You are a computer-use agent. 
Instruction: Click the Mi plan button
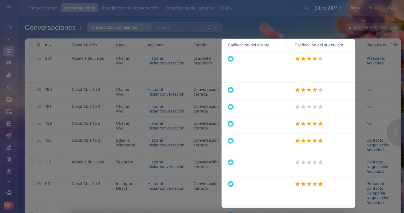[375, 8]
